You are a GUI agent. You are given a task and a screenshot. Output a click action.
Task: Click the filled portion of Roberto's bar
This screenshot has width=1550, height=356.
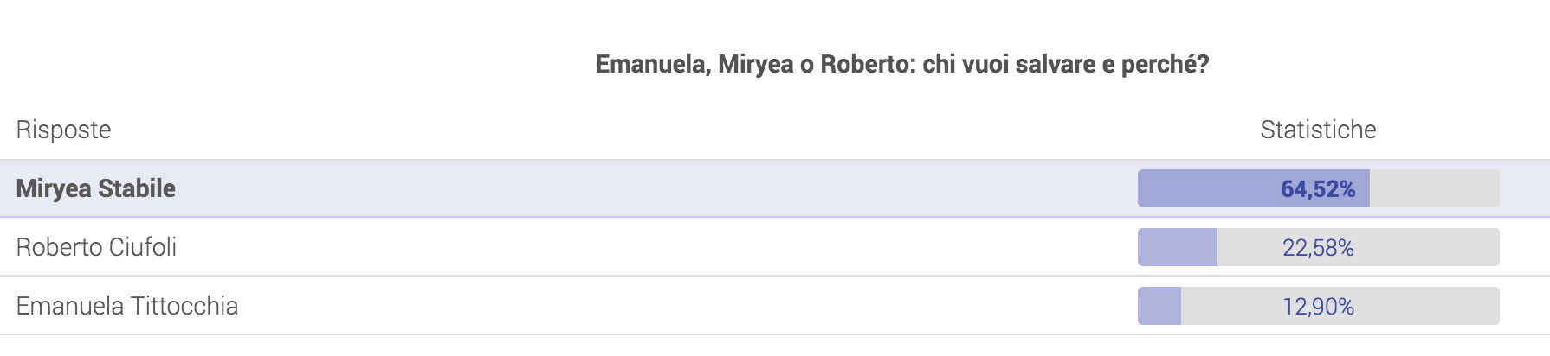click(x=1178, y=247)
